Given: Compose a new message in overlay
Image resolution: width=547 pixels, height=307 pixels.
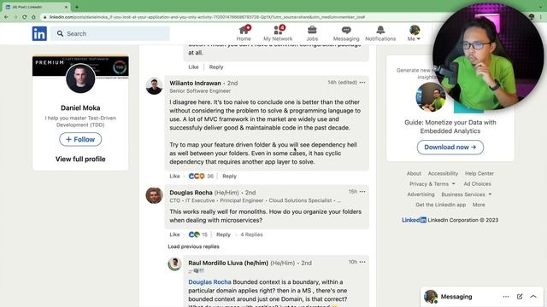Looking at the screenshot, I should (520, 297).
